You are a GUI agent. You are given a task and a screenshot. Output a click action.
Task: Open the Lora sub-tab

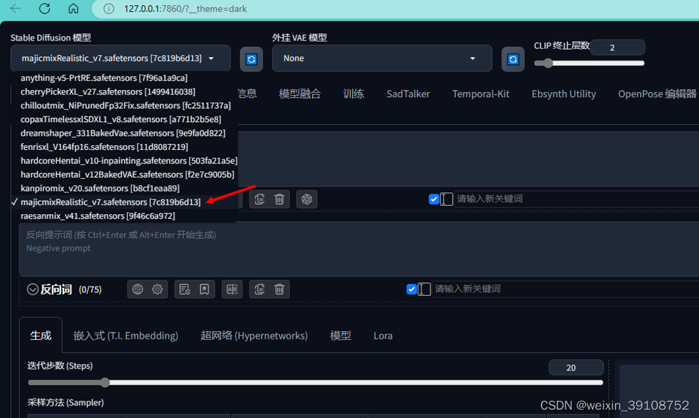click(x=383, y=336)
